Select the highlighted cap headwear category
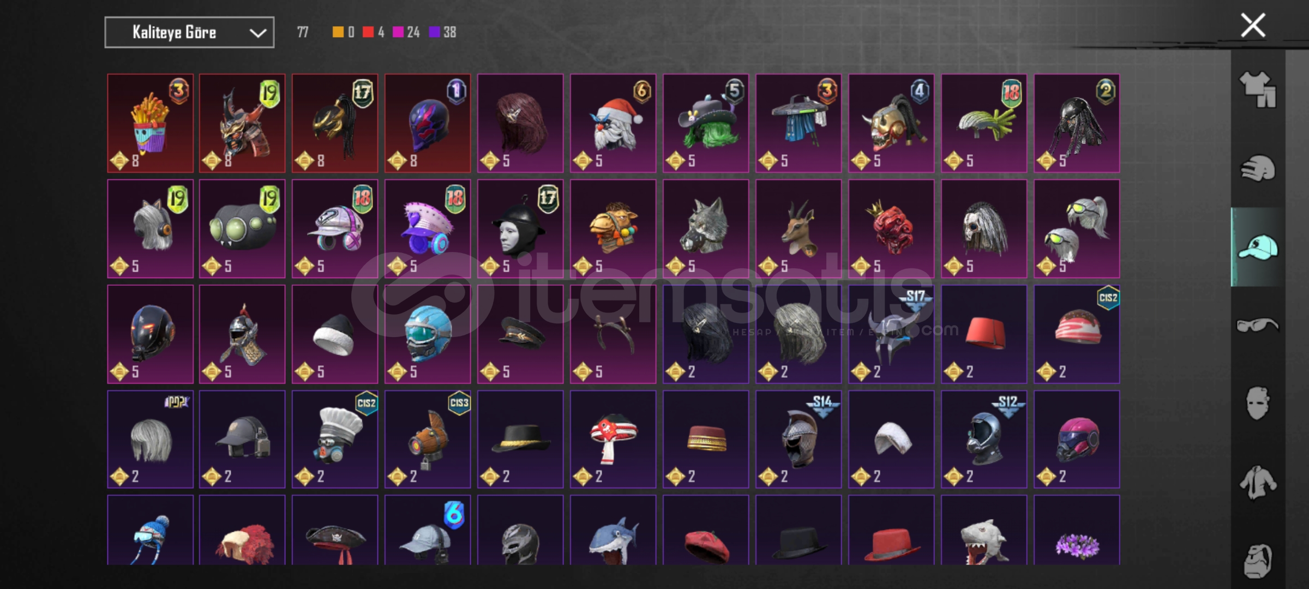This screenshot has width=1309, height=589. click(1258, 247)
